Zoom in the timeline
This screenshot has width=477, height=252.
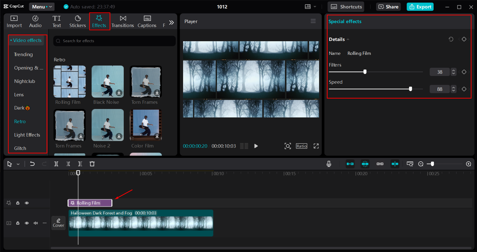[469, 164]
